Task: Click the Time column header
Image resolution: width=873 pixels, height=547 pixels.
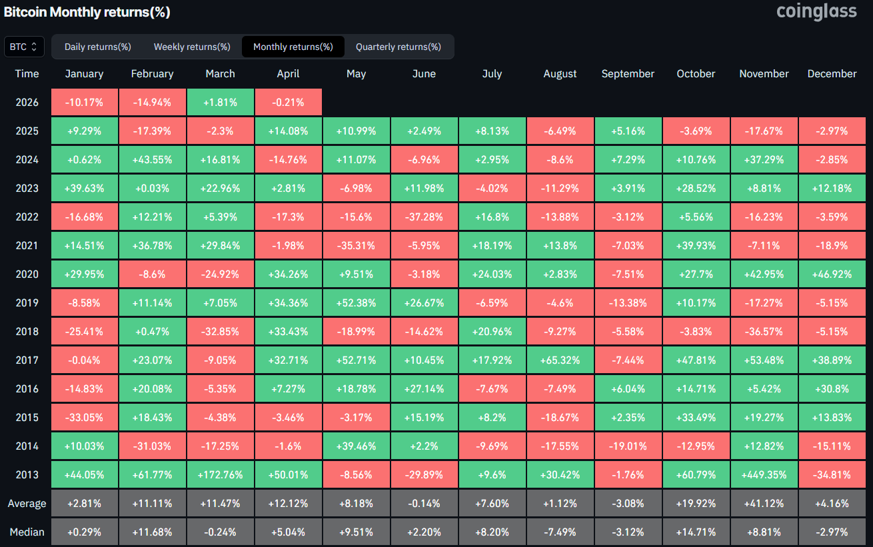Action: point(26,73)
